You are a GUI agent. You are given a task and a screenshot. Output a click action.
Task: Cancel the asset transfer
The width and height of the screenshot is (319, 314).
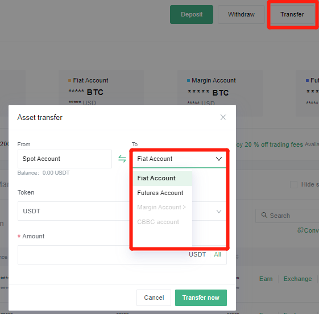pos(154,298)
